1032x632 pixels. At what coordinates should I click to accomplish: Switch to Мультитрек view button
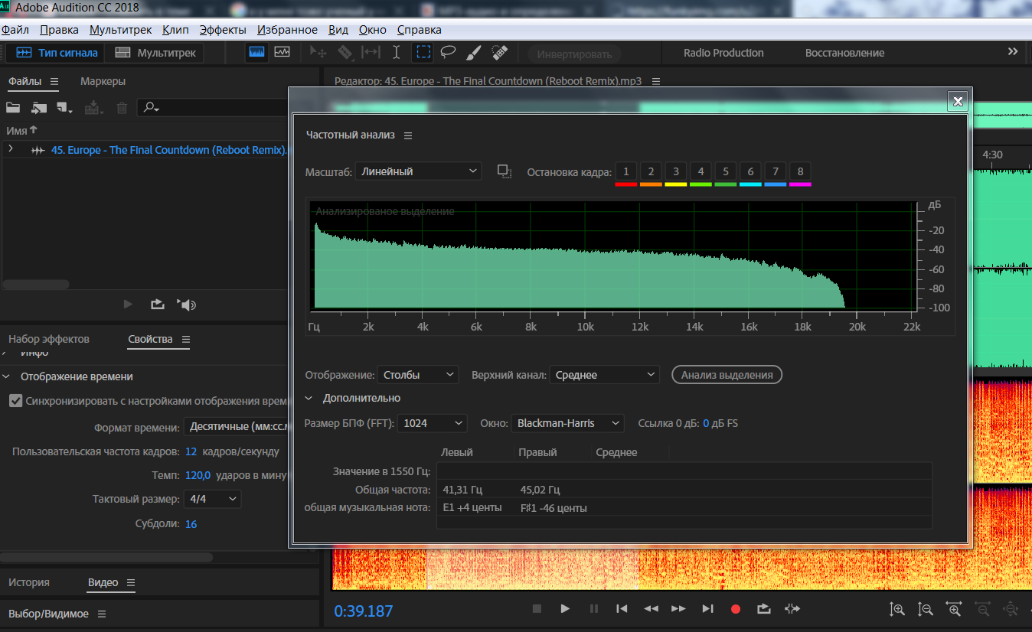155,53
